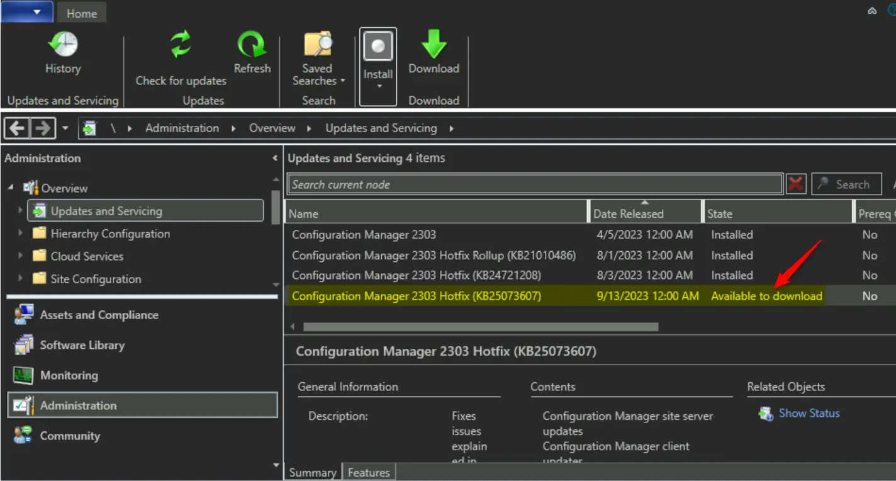896x481 pixels.
Task: Clear search with the red X
Action: 796,184
